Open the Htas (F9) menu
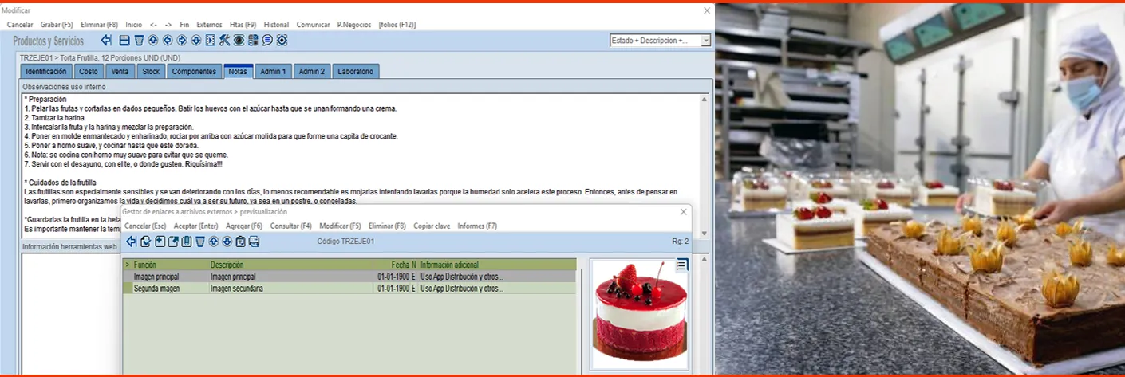The width and height of the screenshot is (1125, 377). [242, 25]
